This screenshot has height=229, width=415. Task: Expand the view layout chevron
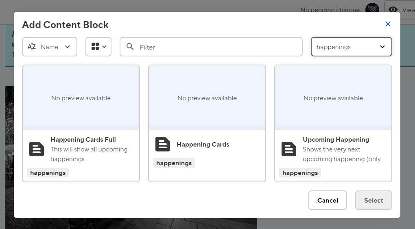click(x=104, y=47)
